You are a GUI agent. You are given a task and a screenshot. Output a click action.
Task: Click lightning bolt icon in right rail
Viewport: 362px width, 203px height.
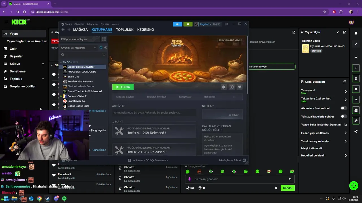(x=356, y=68)
